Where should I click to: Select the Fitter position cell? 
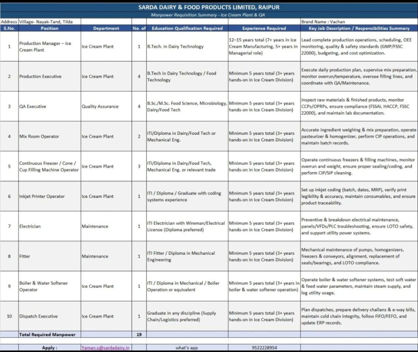pyautogui.click(x=49, y=256)
